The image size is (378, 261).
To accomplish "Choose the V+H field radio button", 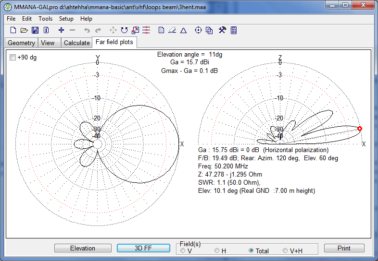I will pos(286,250).
